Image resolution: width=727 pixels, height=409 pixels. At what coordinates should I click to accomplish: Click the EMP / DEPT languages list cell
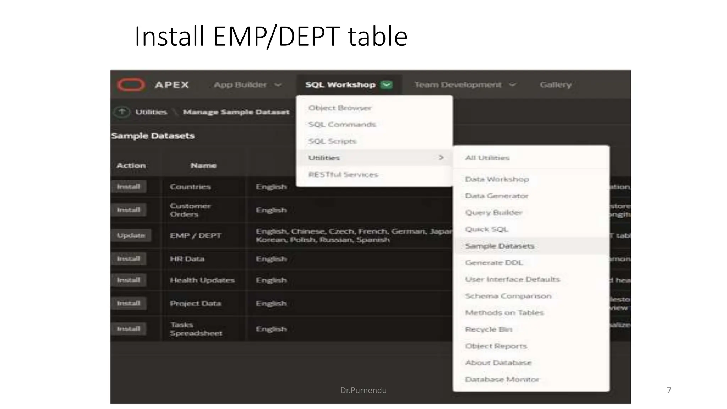(x=354, y=235)
